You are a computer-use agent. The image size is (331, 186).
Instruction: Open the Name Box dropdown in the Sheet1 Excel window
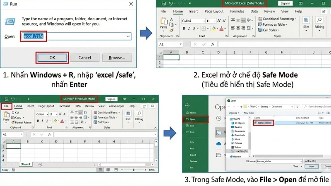pyautogui.click(x=22, y=134)
